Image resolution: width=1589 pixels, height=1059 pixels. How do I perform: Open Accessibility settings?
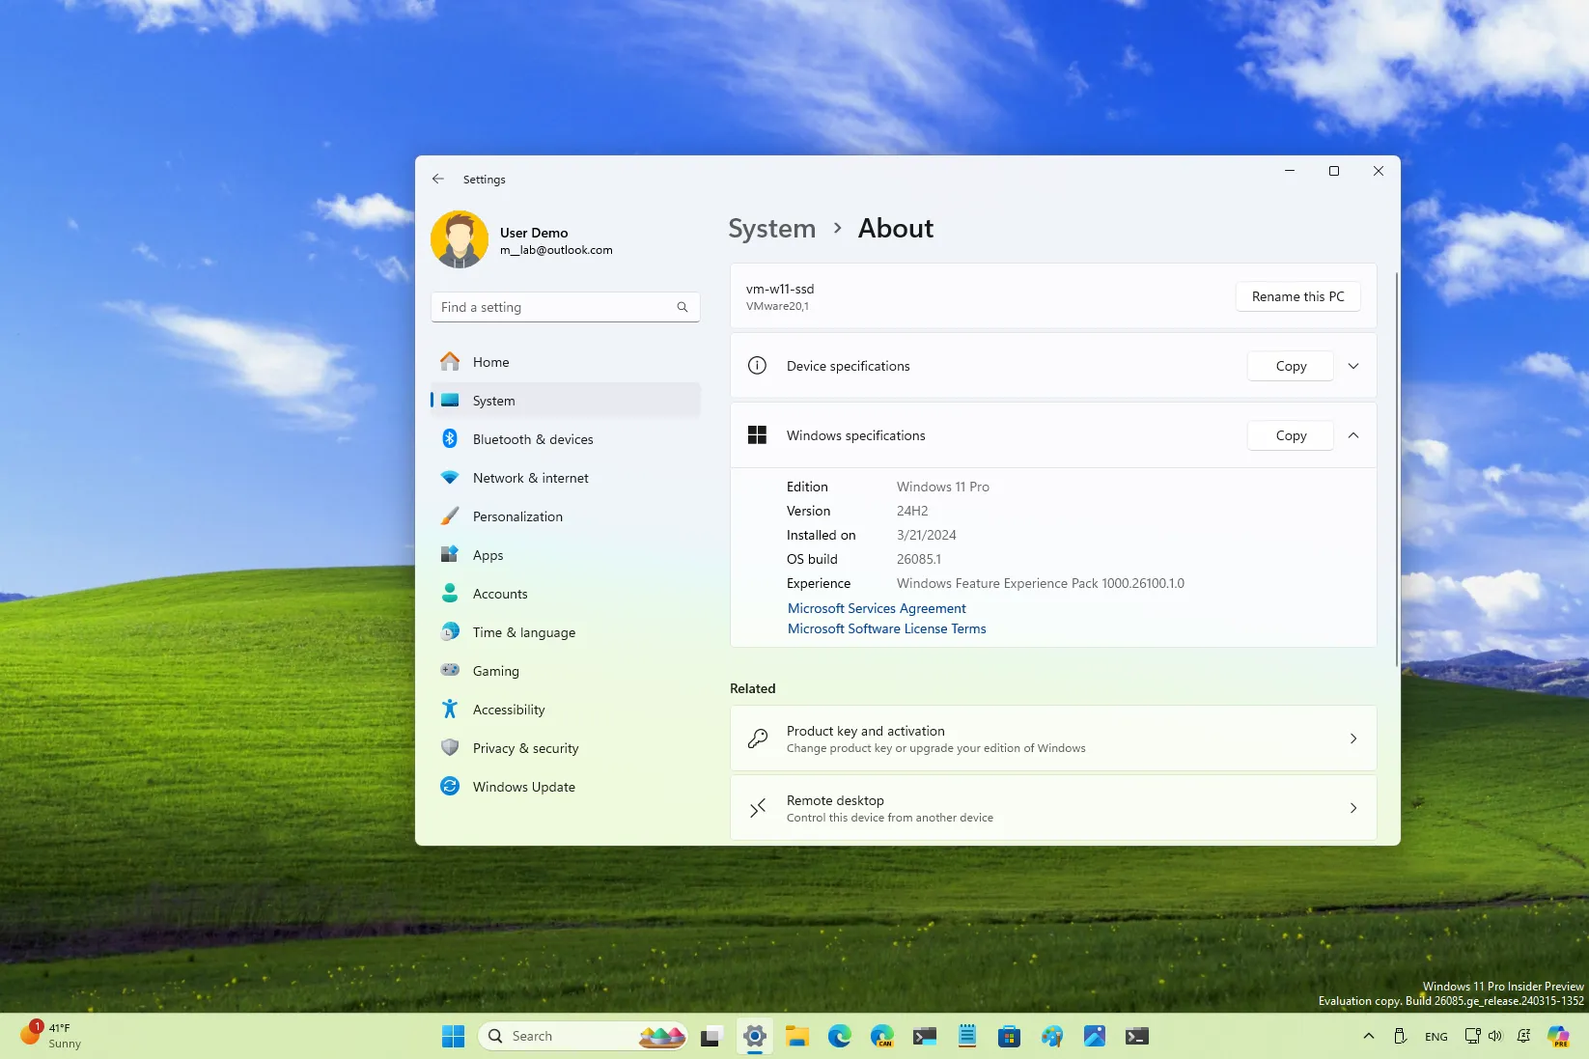click(x=566, y=710)
